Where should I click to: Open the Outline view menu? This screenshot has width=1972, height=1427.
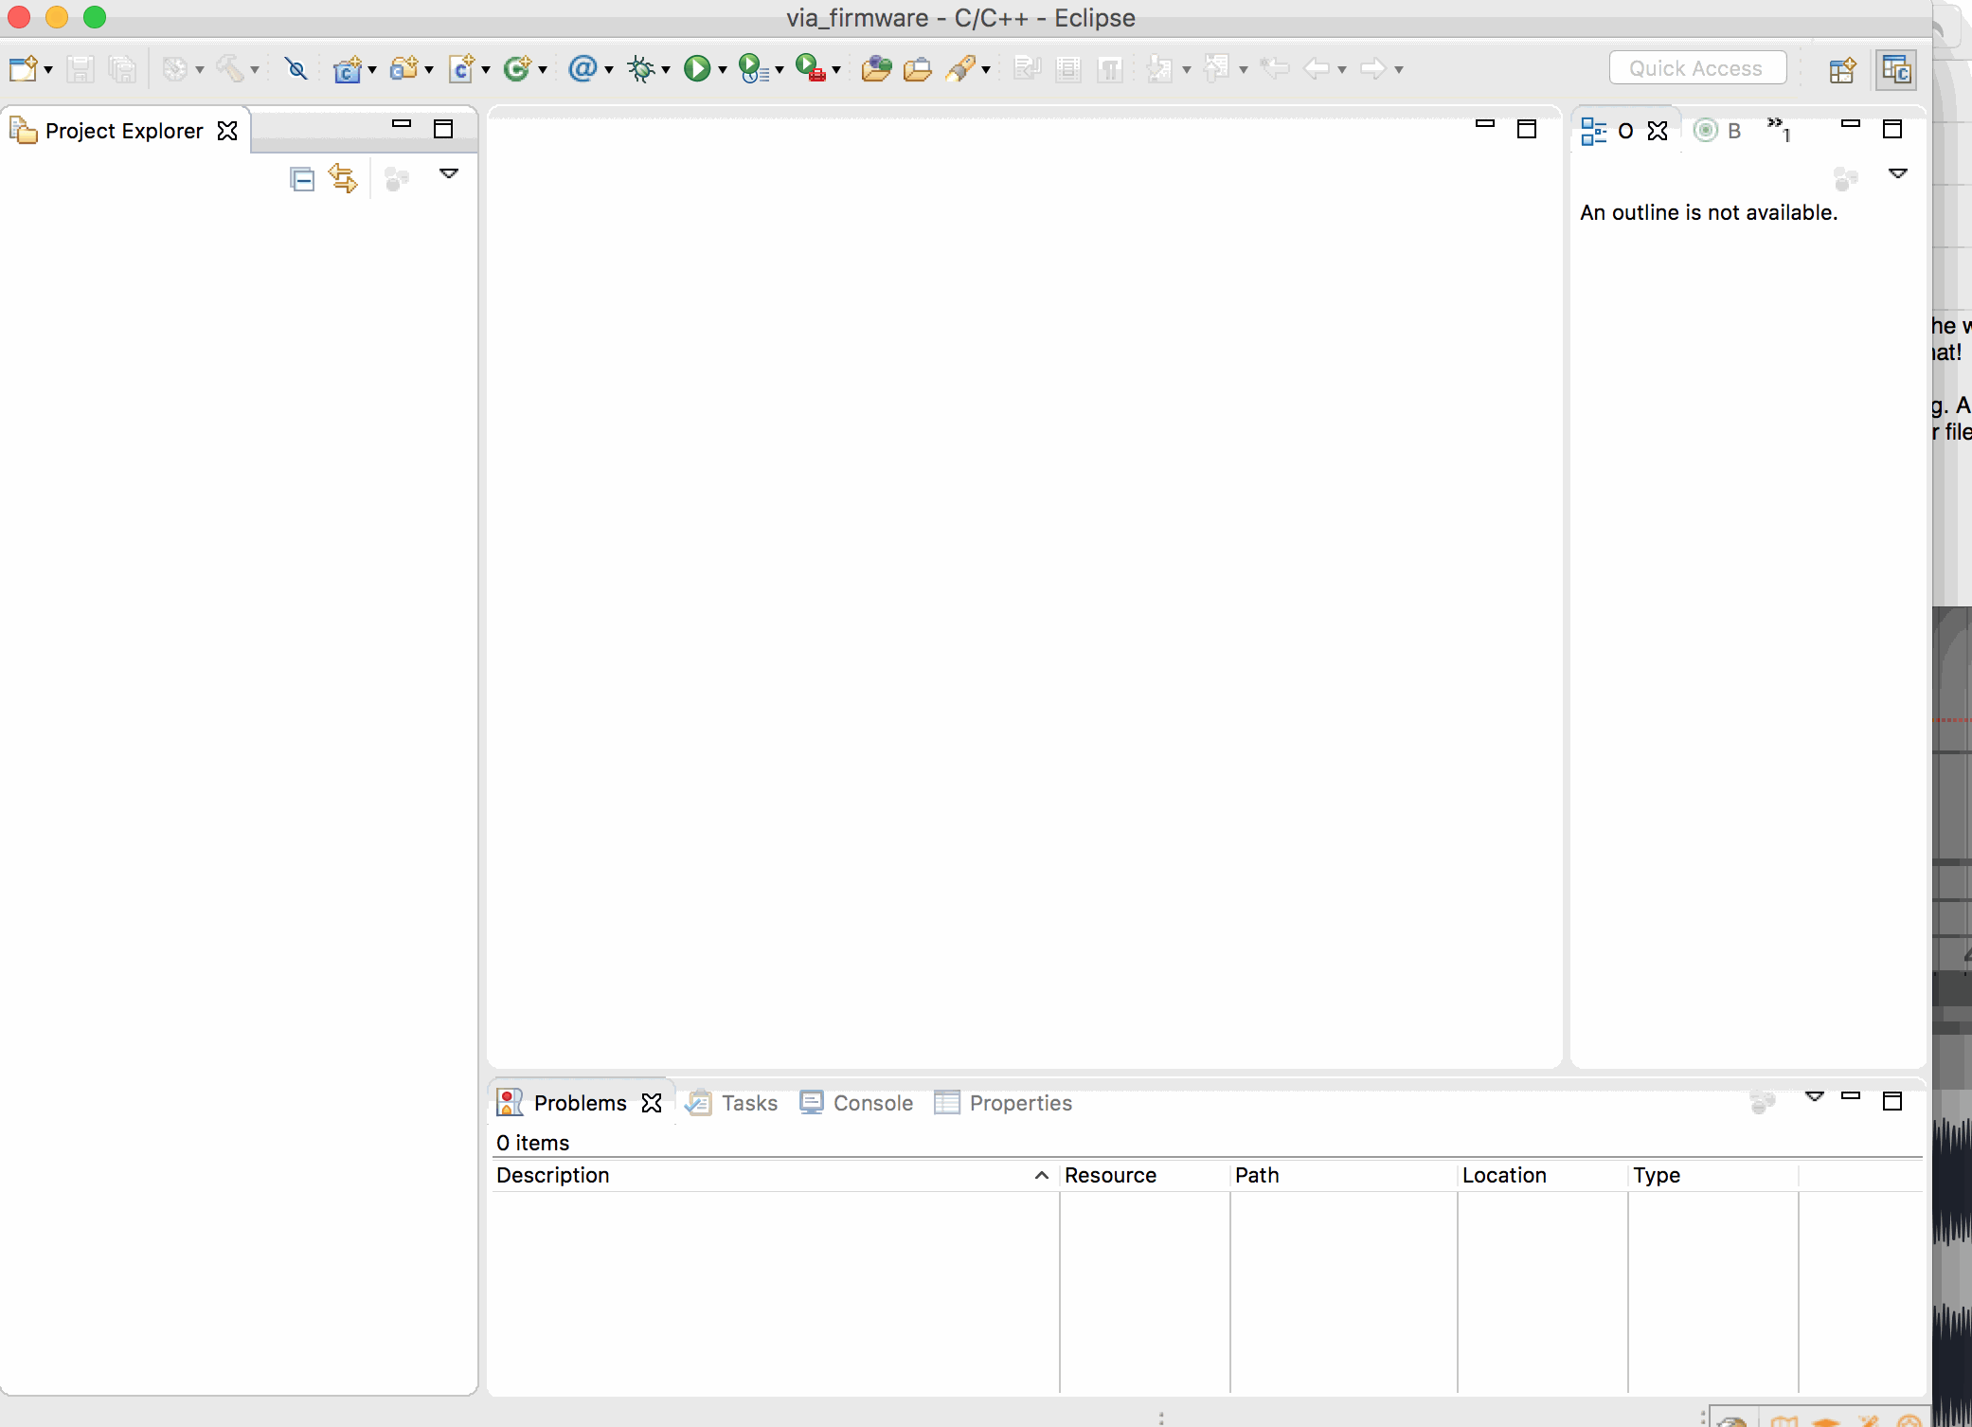tap(1900, 173)
